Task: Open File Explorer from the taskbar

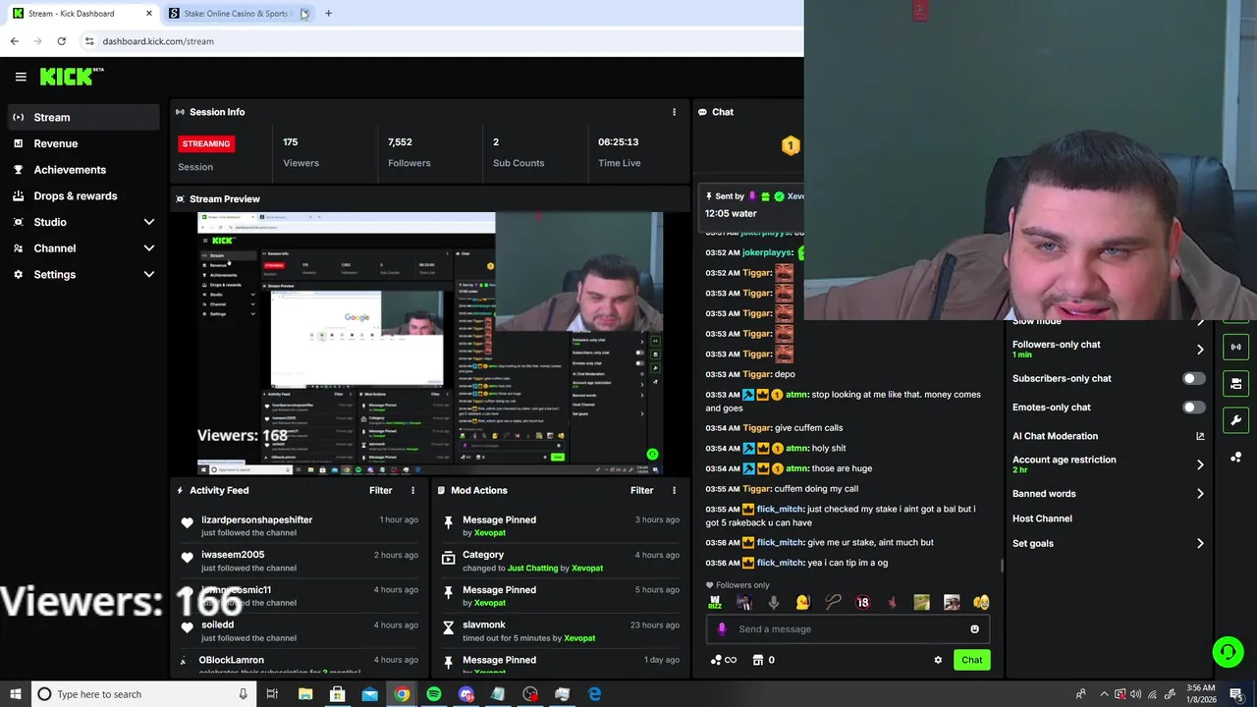Action: pos(305,694)
